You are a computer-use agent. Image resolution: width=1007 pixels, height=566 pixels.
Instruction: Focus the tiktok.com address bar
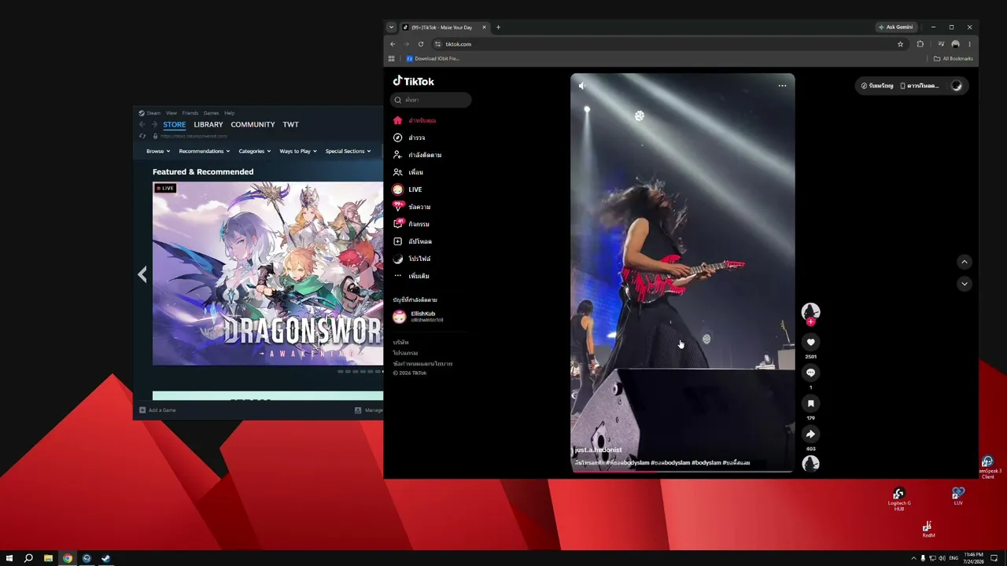click(x=669, y=44)
